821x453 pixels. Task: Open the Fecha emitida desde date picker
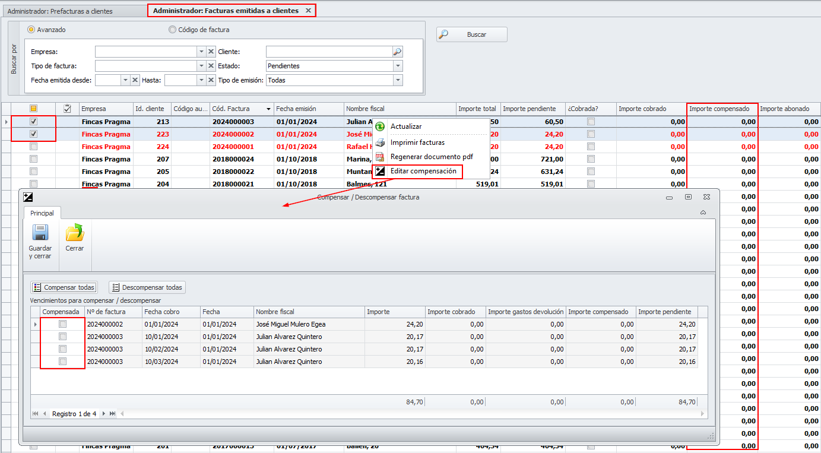pyautogui.click(x=125, y=80)
